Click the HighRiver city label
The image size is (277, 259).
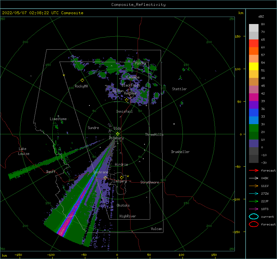[x=128, y=216]
